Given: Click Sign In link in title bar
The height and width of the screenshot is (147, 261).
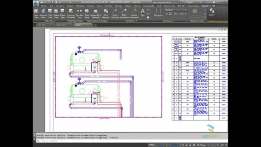Looking at the screenshot, I should click(190, 3).
